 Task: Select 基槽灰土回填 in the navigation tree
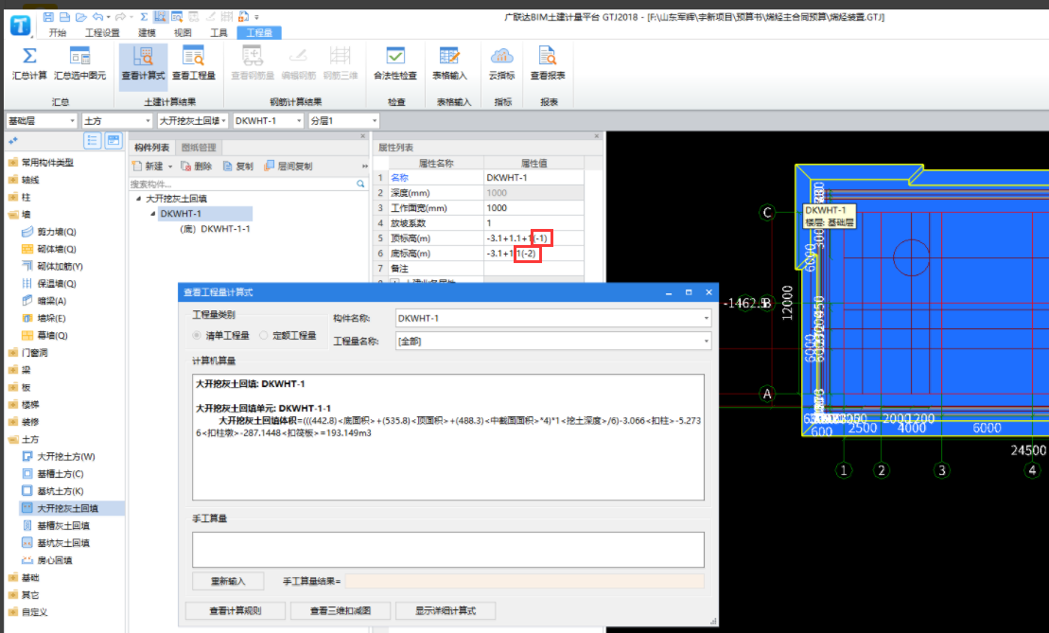pyautogui.click(x=62, y=526)
